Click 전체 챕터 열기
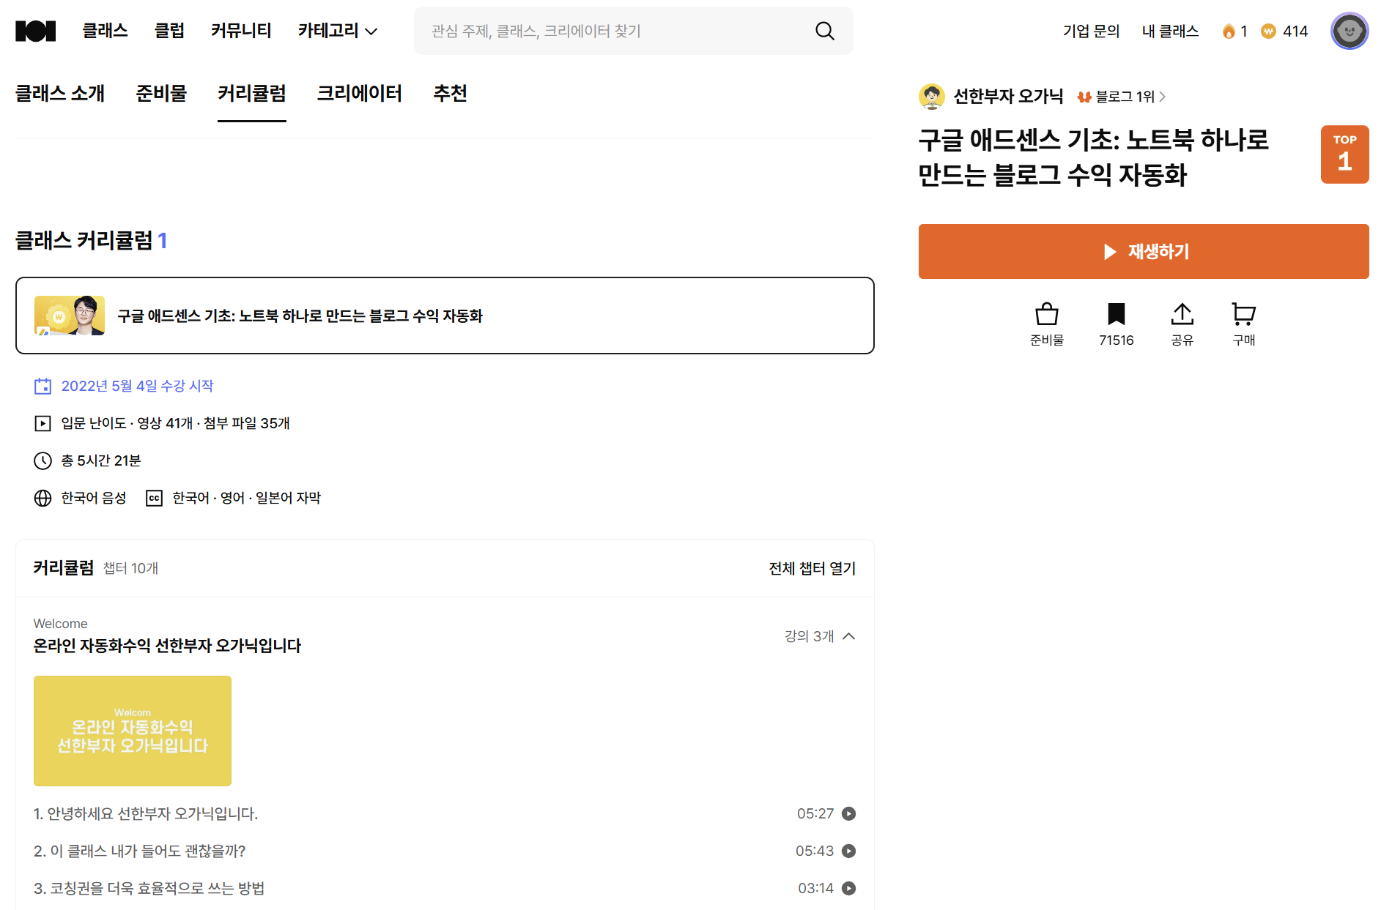1392x910 pixels. pyautogui.click(x=812, y=568)
